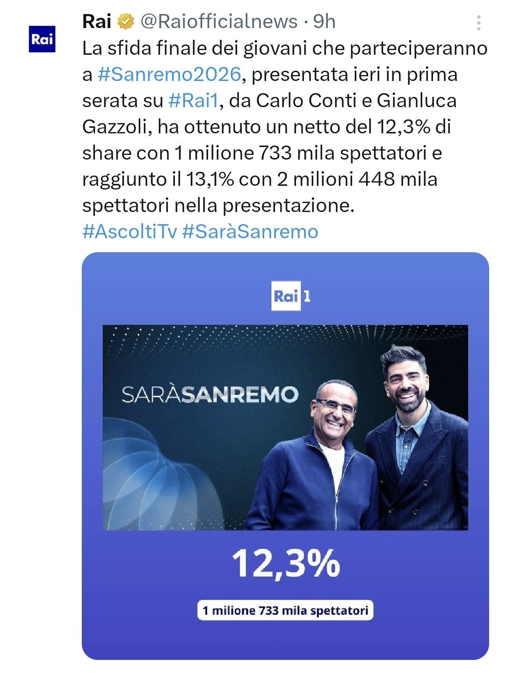Click the Rai display name
Screen dimensions: 505x674
97,22
